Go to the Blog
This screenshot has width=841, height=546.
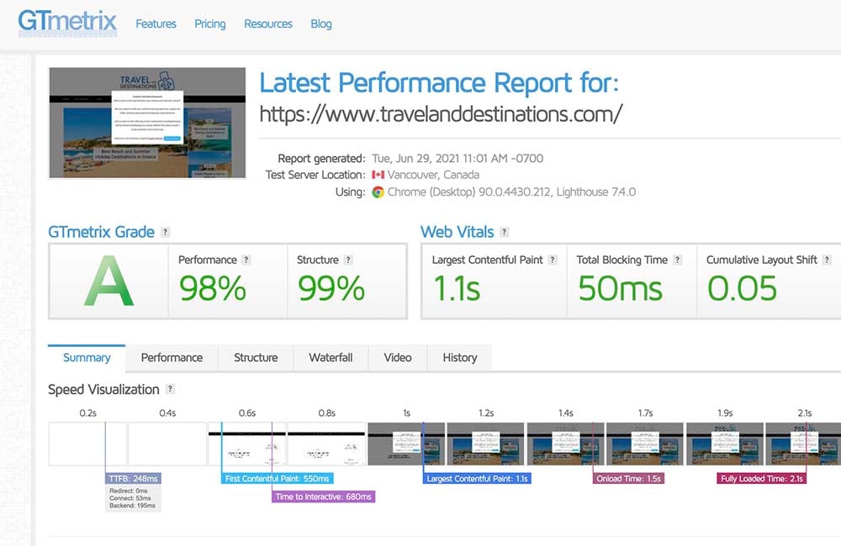(320, 24)
